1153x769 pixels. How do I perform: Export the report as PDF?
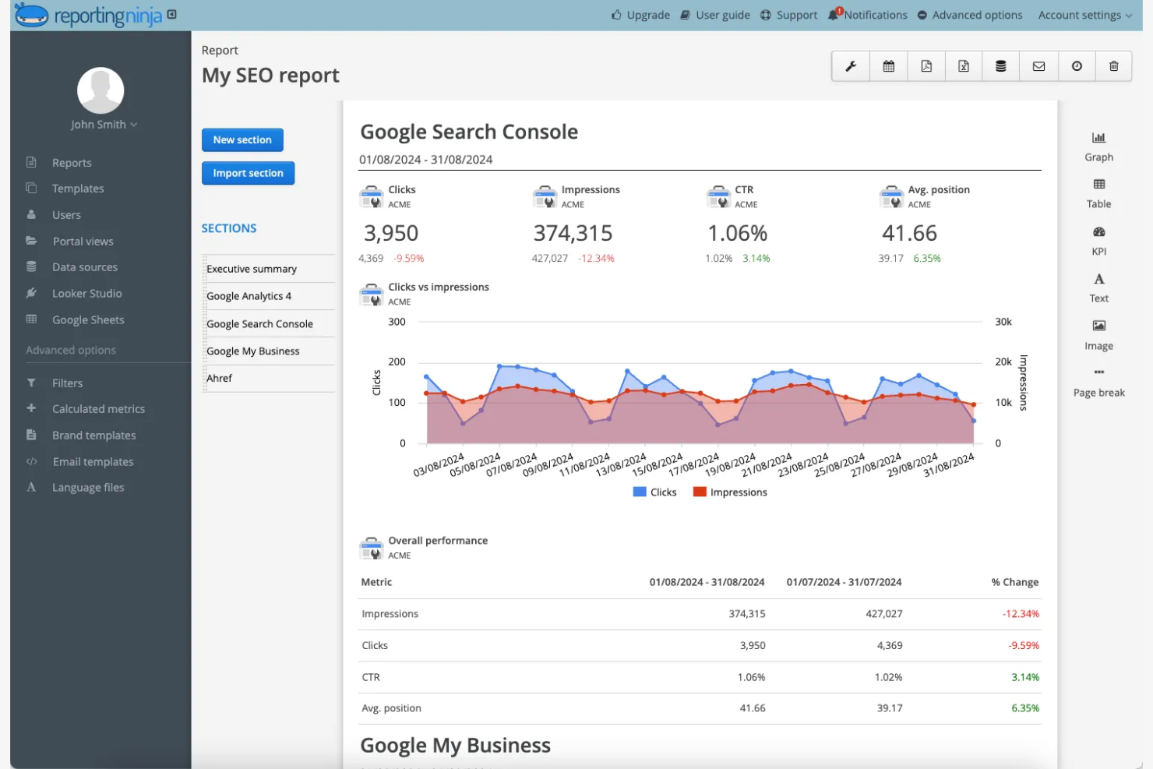pyautogui.click(x=926, y=66)
